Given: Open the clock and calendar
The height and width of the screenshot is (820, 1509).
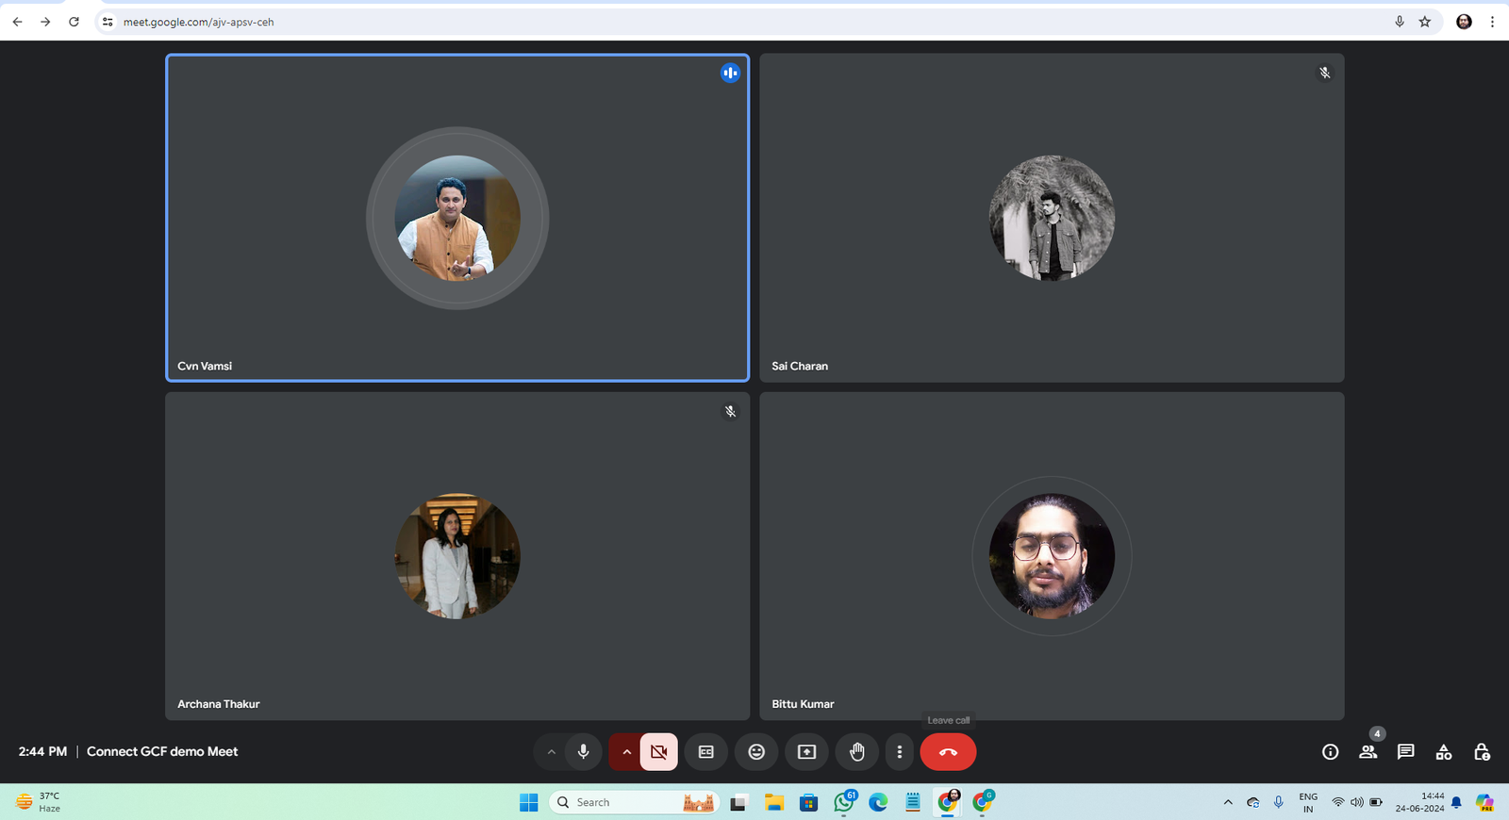Looking at the screenshot, I should pos(1419,802).
